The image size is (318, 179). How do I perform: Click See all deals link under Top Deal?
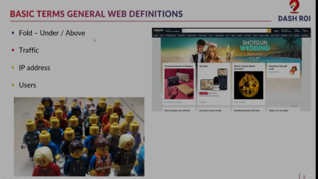(x=203, y=102)
